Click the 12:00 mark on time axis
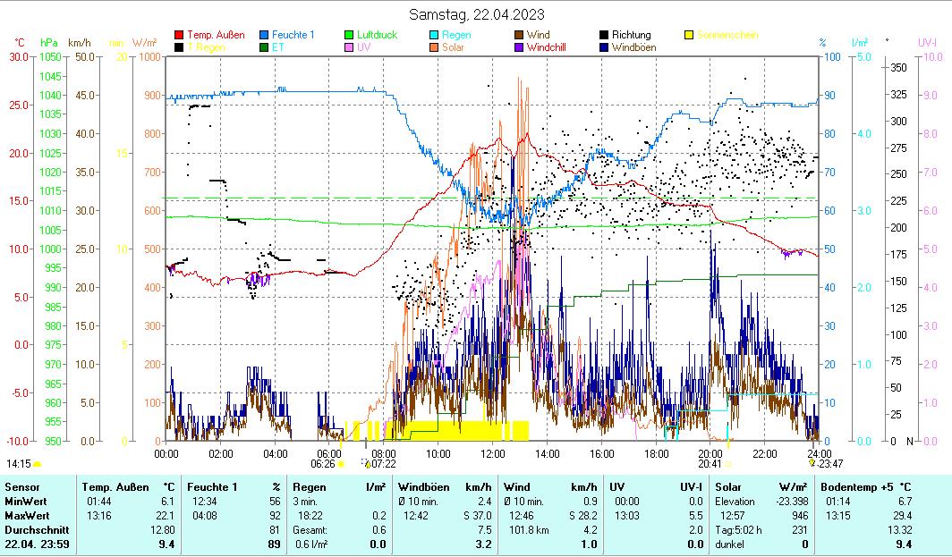 pos(493,453)
